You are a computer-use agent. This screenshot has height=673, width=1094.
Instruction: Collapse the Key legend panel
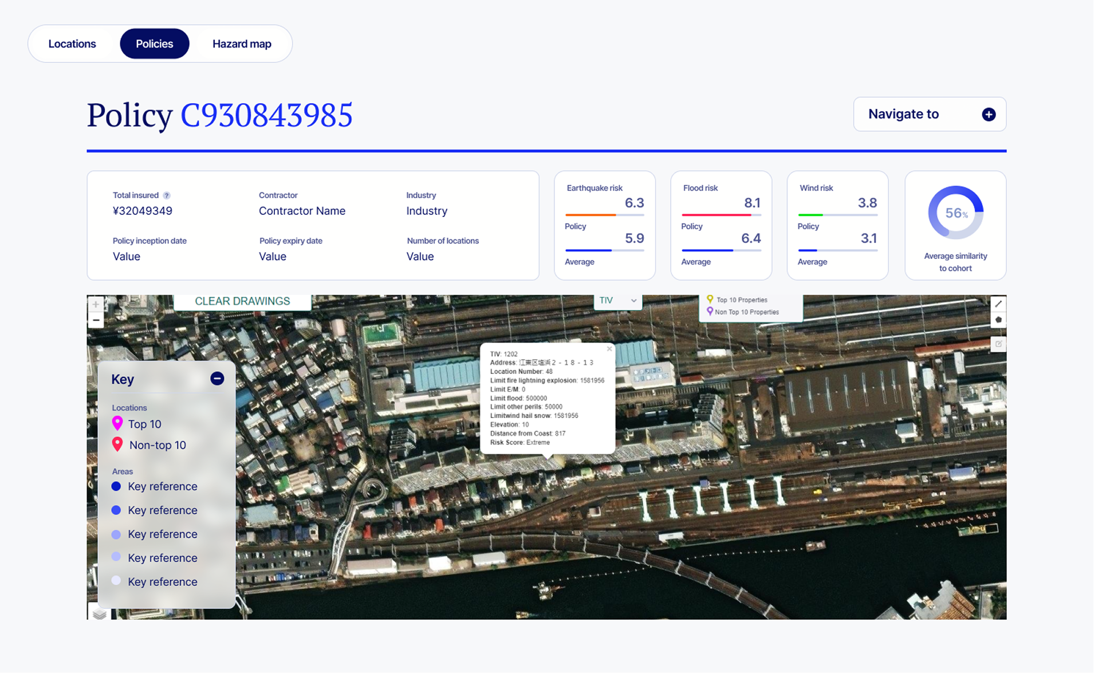[217, 379]
